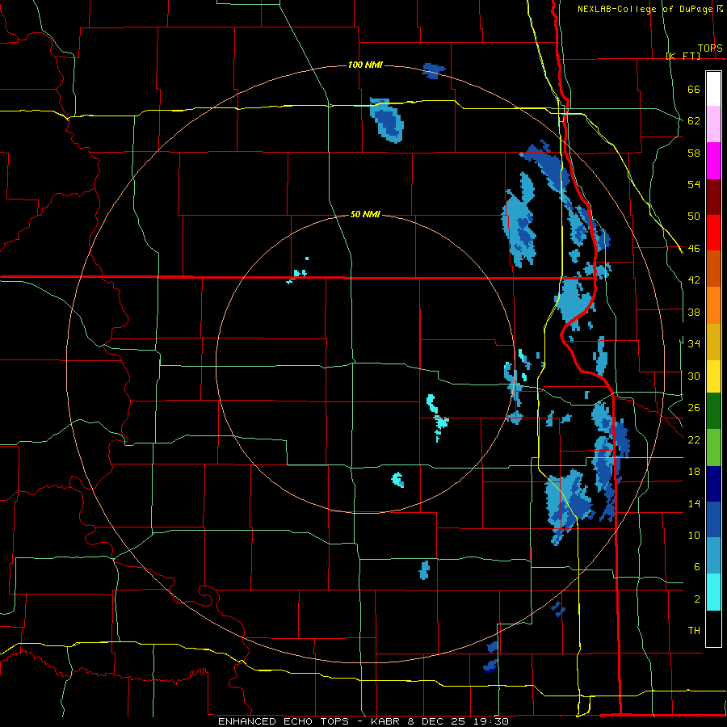Click the TH threshold label
727x727 pixels.
click(694, 631)
